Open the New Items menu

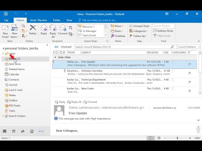(14, 31)
